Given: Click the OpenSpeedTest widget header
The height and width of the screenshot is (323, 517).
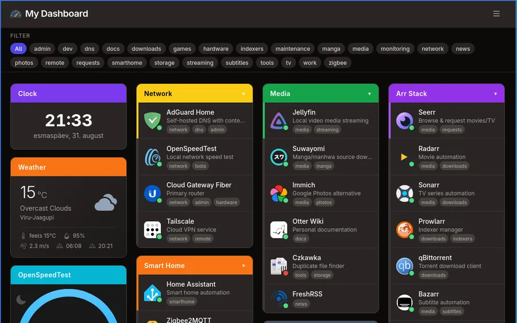Looking at the screenshot, I should (x=68, y=275).
